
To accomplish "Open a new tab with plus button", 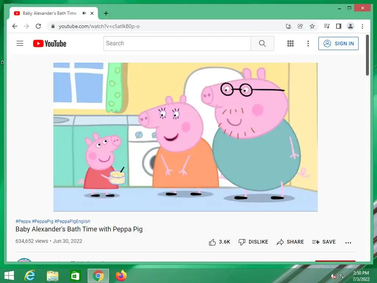I will [x=106, y=13].
